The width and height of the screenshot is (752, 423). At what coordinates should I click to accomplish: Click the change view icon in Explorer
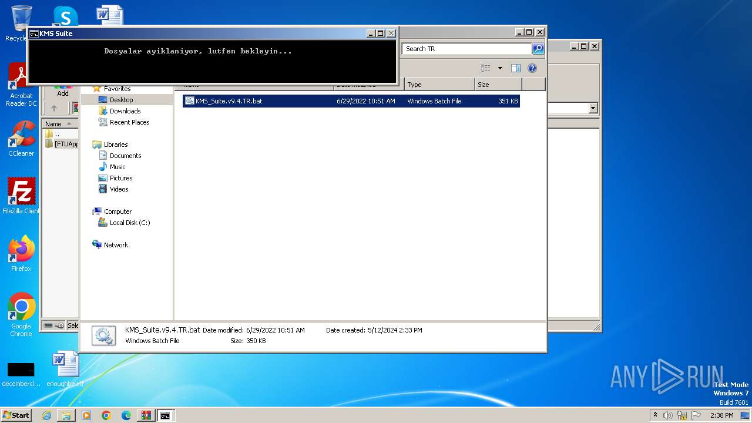485,68
